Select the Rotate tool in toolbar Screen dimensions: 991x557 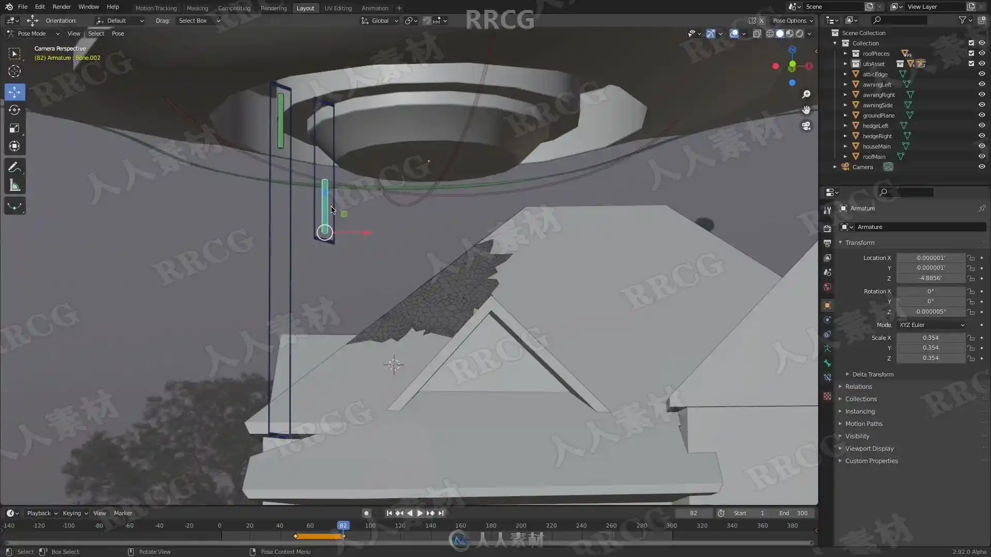(x=14, y=110)
